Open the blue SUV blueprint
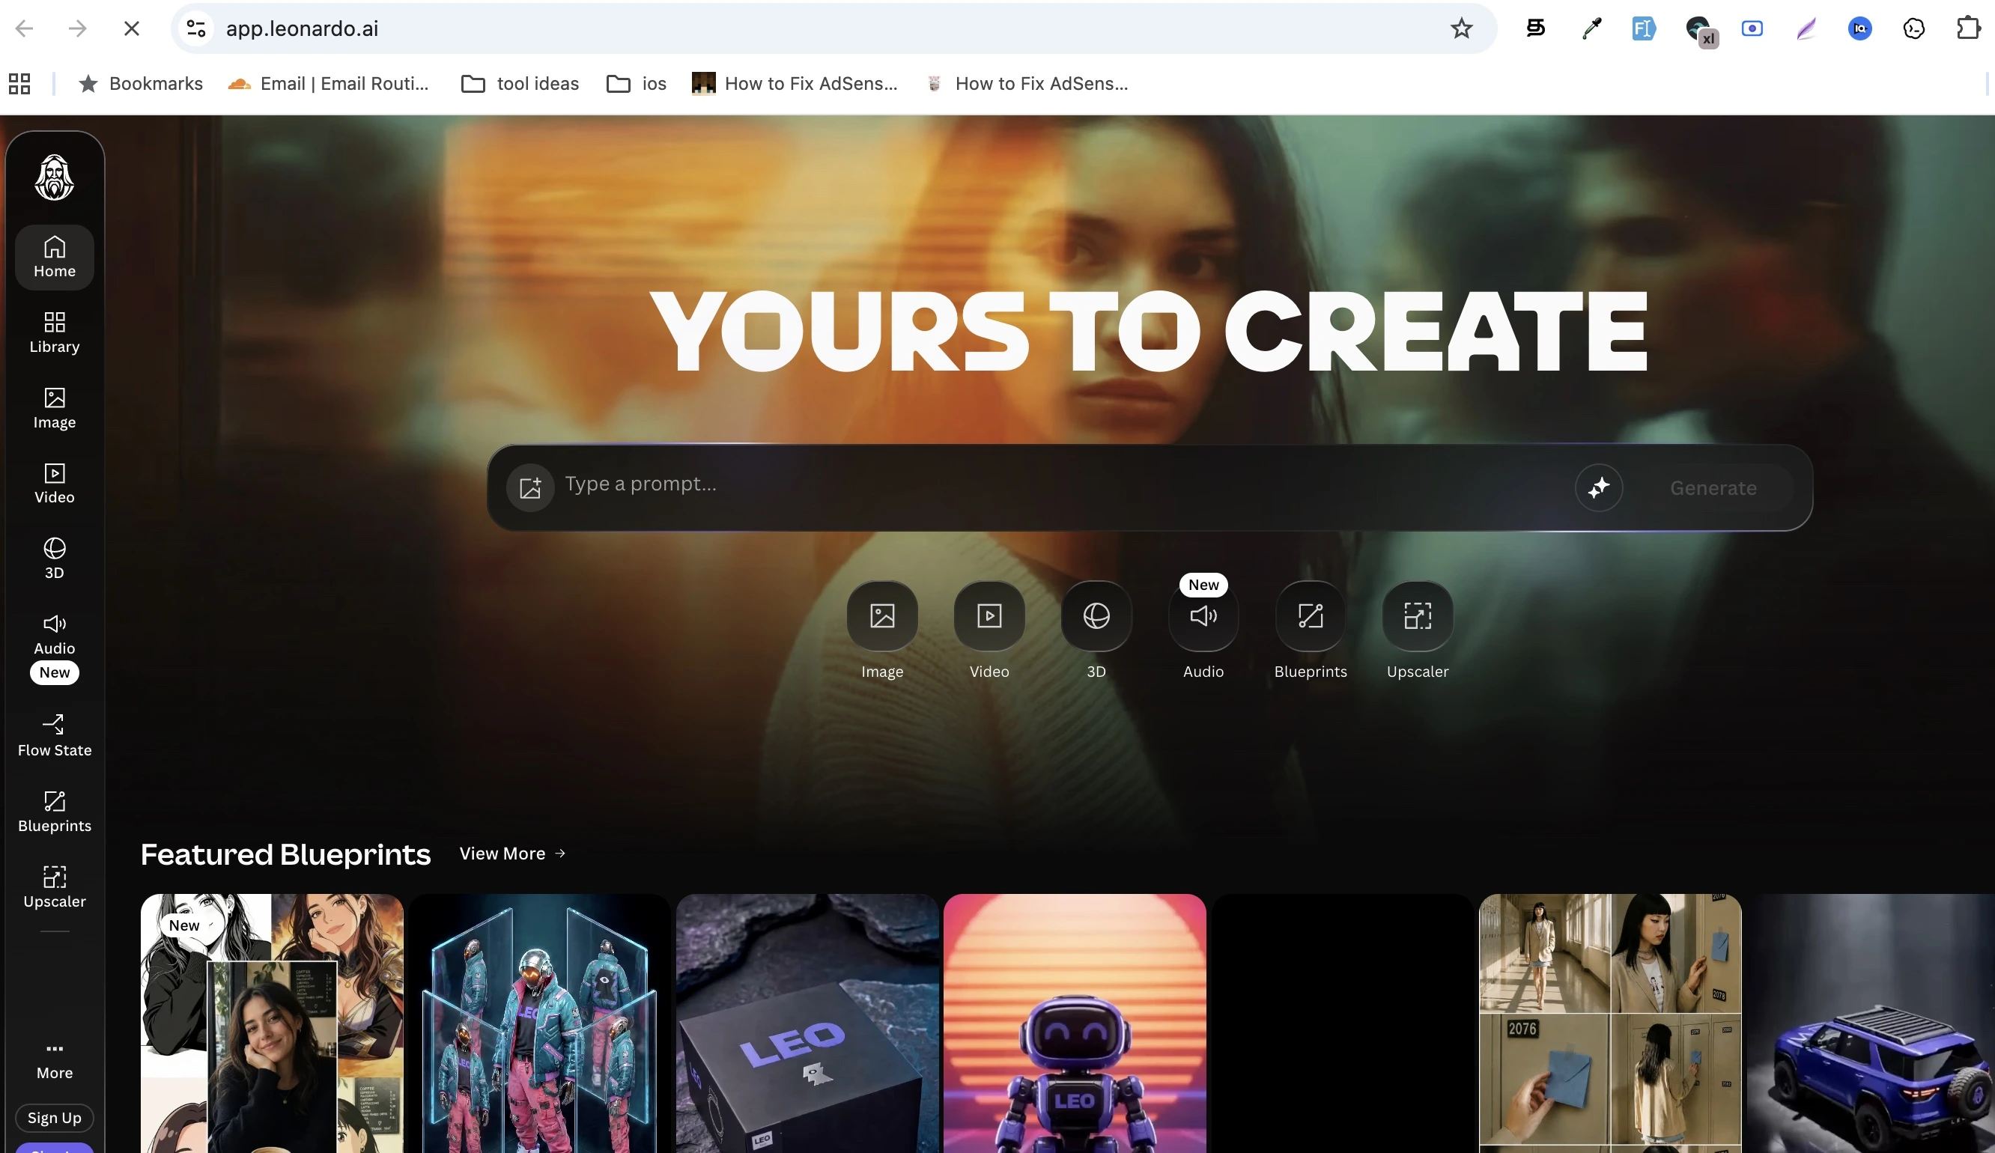 coord(1871,1023)
